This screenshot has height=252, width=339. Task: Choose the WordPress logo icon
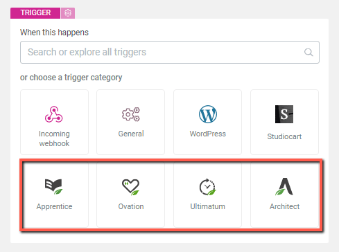point(208,114)
